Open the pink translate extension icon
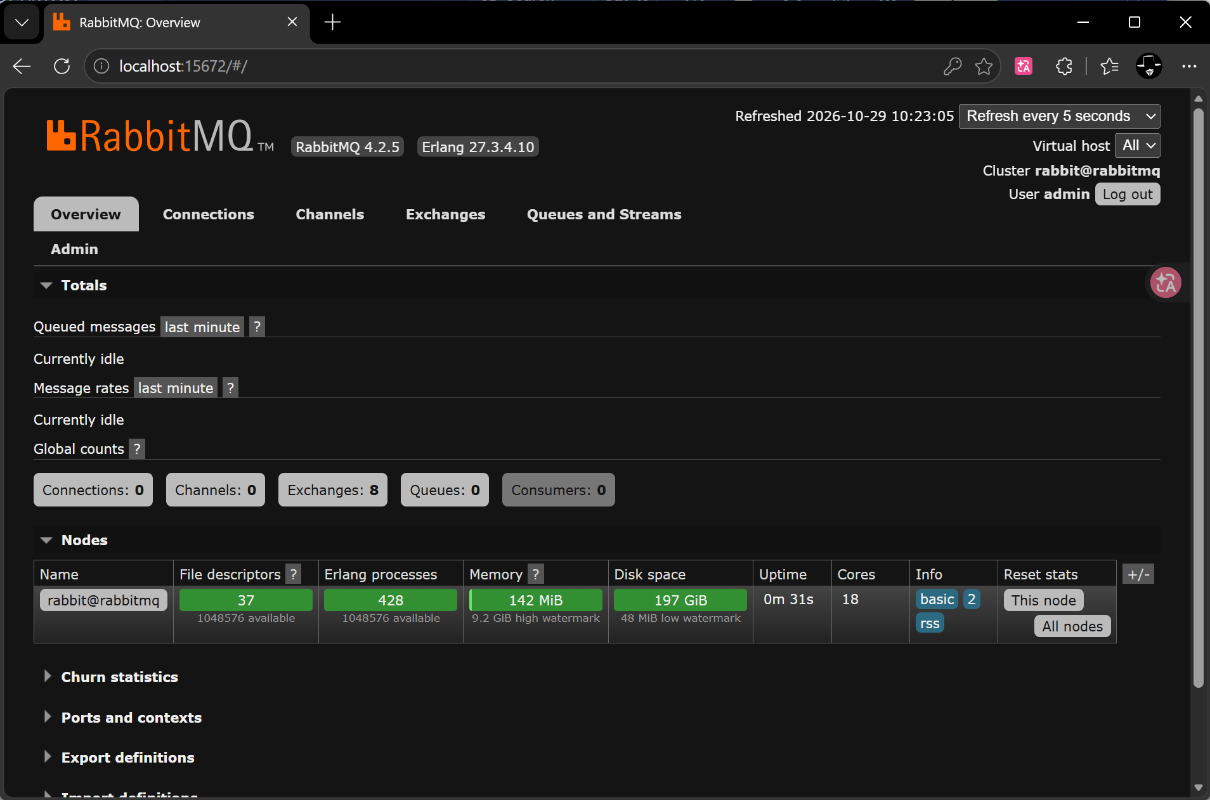Image resolution: width=1210 pixels, height=800 pixels. point(1024,66)
